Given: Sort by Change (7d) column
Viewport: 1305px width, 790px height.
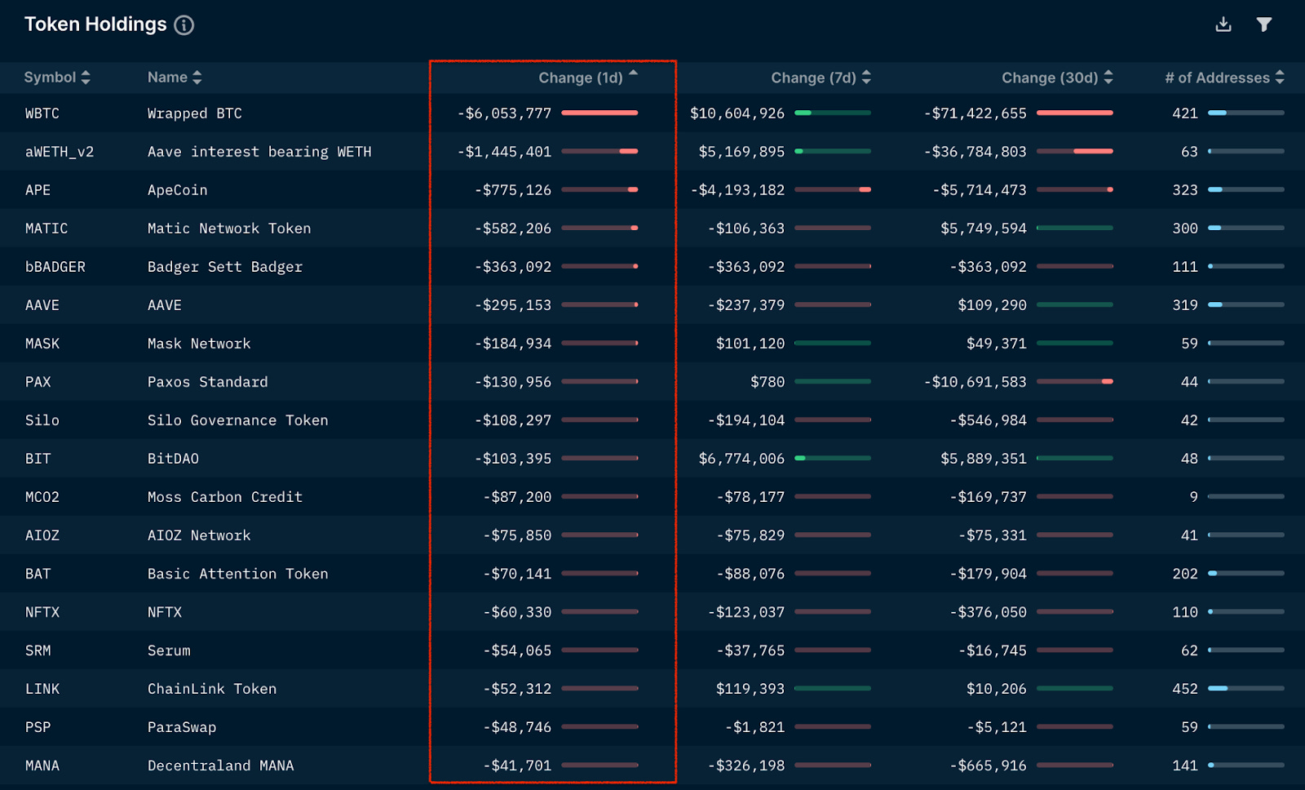Looking at the screenshot, I should 821,78.
